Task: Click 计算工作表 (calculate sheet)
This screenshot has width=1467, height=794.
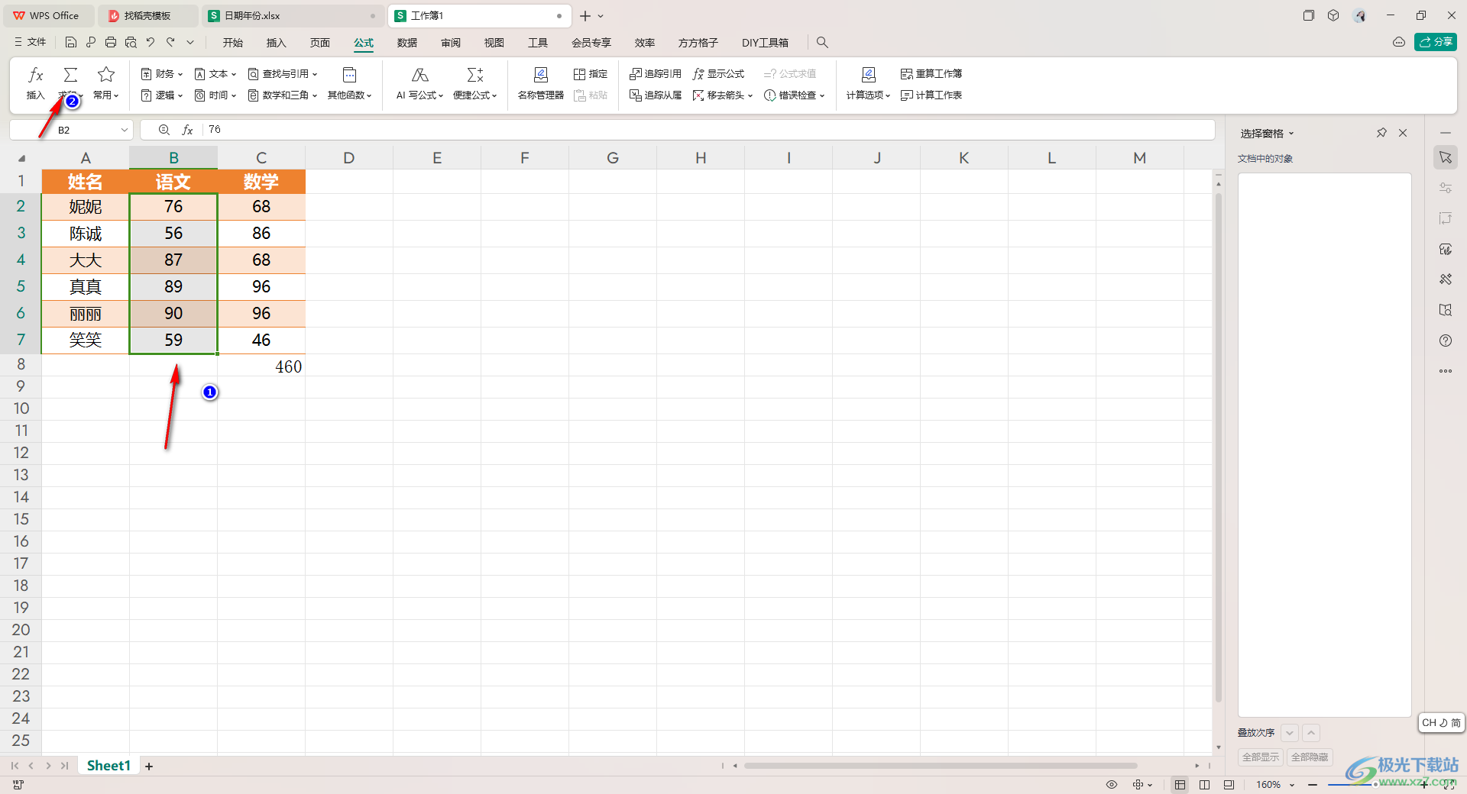Action: click(x=931, y=95)
